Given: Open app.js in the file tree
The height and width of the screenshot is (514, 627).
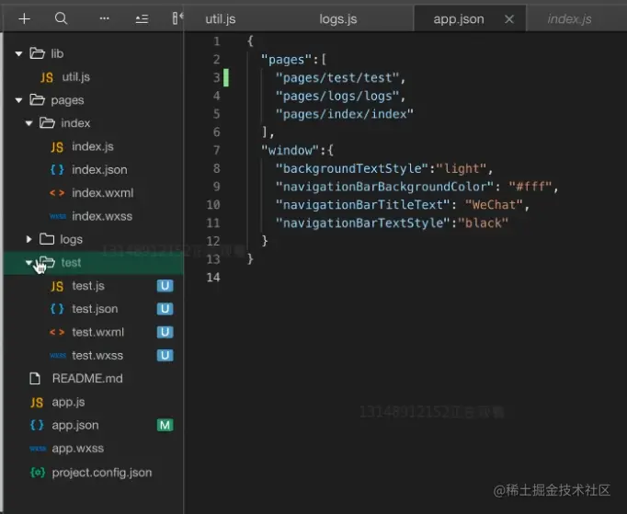Looking at the screenshot, I should pyautogui.click(x=68, y=402).
